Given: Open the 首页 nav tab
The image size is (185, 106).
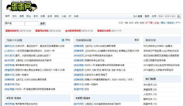Looking at the screenshot, I should point(8,16).
